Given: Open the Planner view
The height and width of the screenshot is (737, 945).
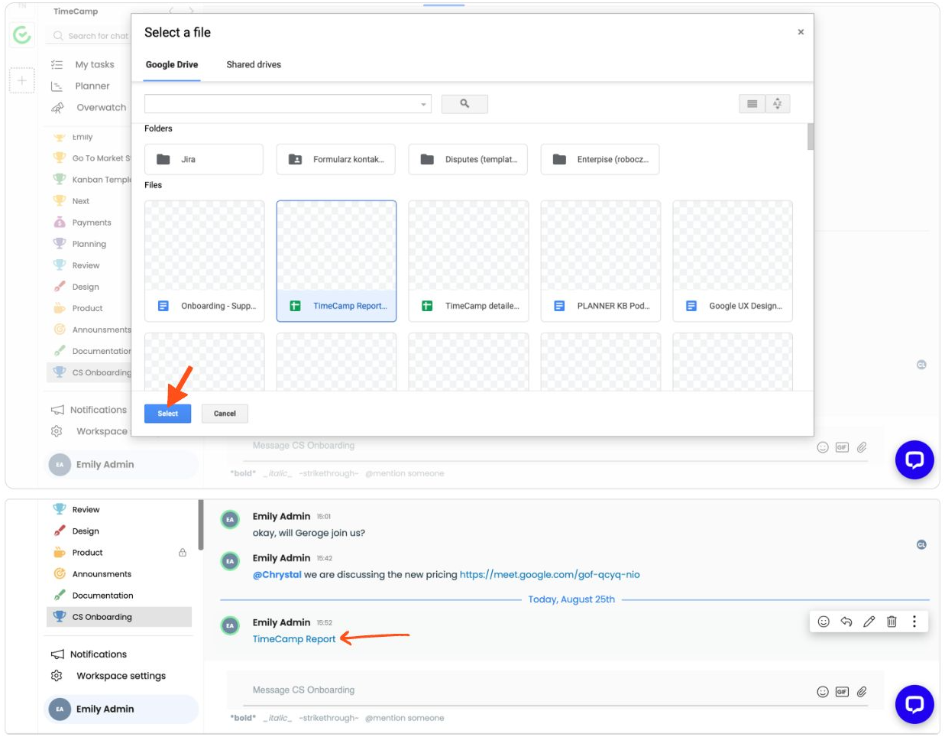Looking at the screenshot, I should click(92, 86).
